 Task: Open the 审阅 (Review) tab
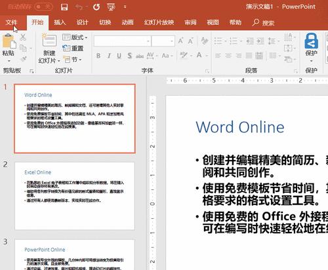pos(190,22)
